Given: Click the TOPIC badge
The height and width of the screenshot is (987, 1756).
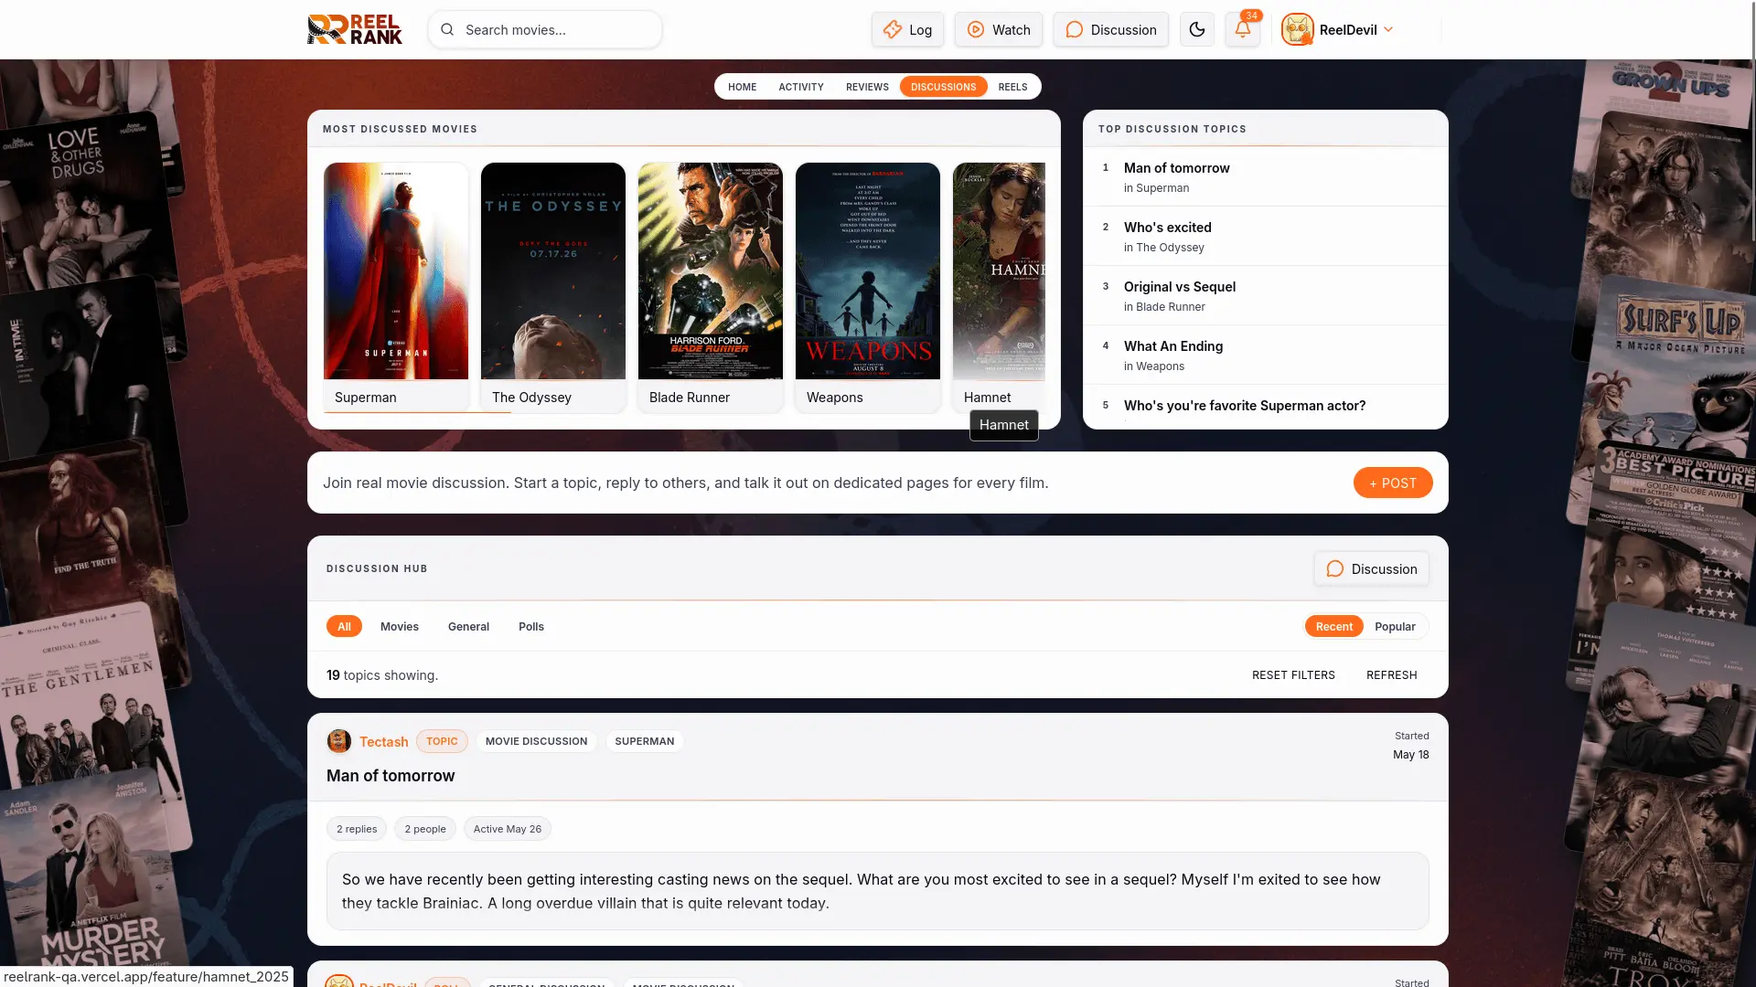Looking at the screenshot, I should (442, 741).
